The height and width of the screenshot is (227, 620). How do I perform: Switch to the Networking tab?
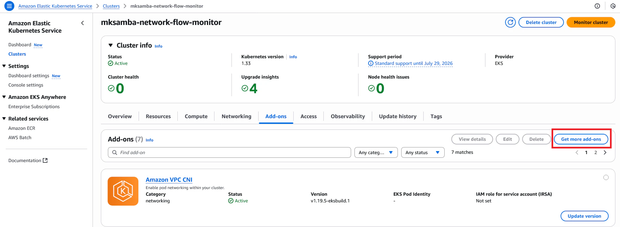(237, 116)
